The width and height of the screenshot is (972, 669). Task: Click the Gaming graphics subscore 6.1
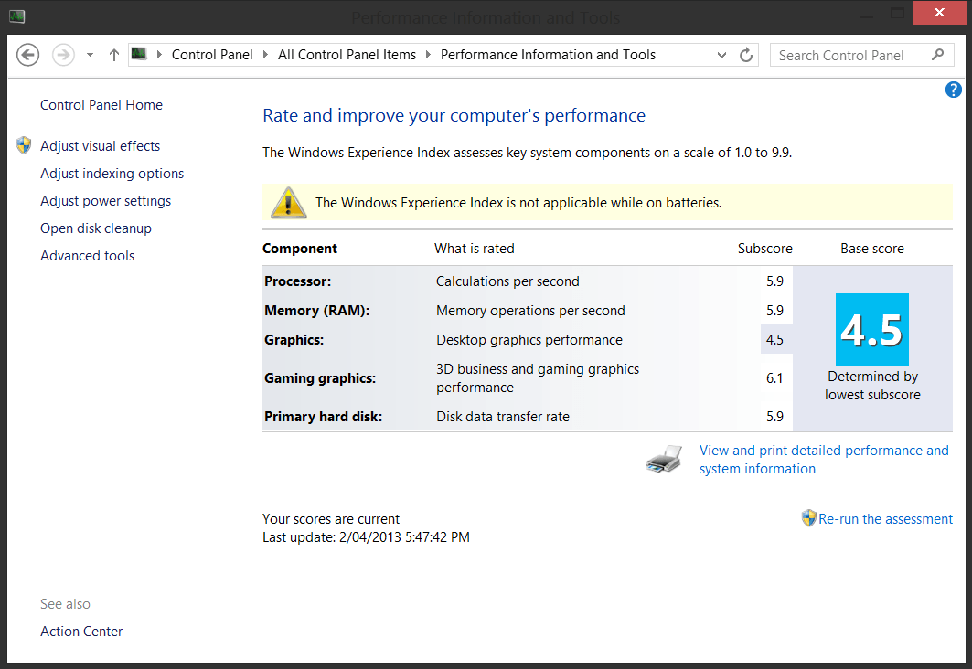[x=774, y=377]
